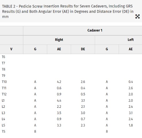
Task: Click the V column header
Action: [11, 49]
